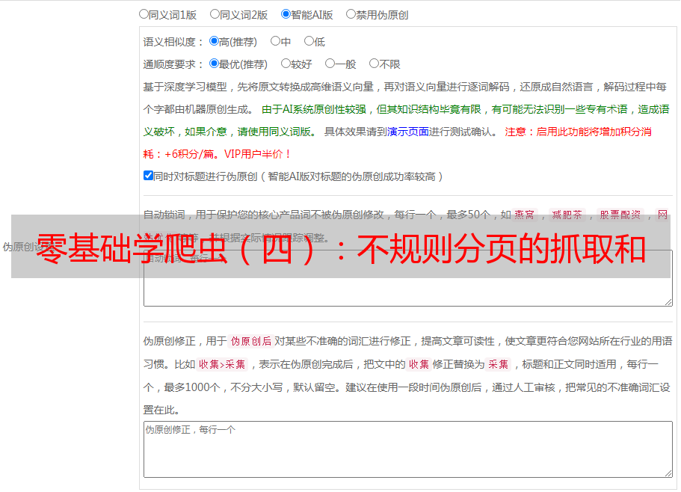Set 通顺度要求 to 不限
Image resolution: width=681 pixels, height=492 pixels.
pos(374,64)
